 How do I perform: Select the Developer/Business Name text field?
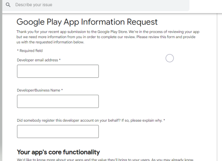(x=58, y=102)
